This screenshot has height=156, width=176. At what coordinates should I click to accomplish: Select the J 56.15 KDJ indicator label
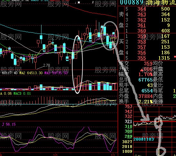tap(9, 124)
